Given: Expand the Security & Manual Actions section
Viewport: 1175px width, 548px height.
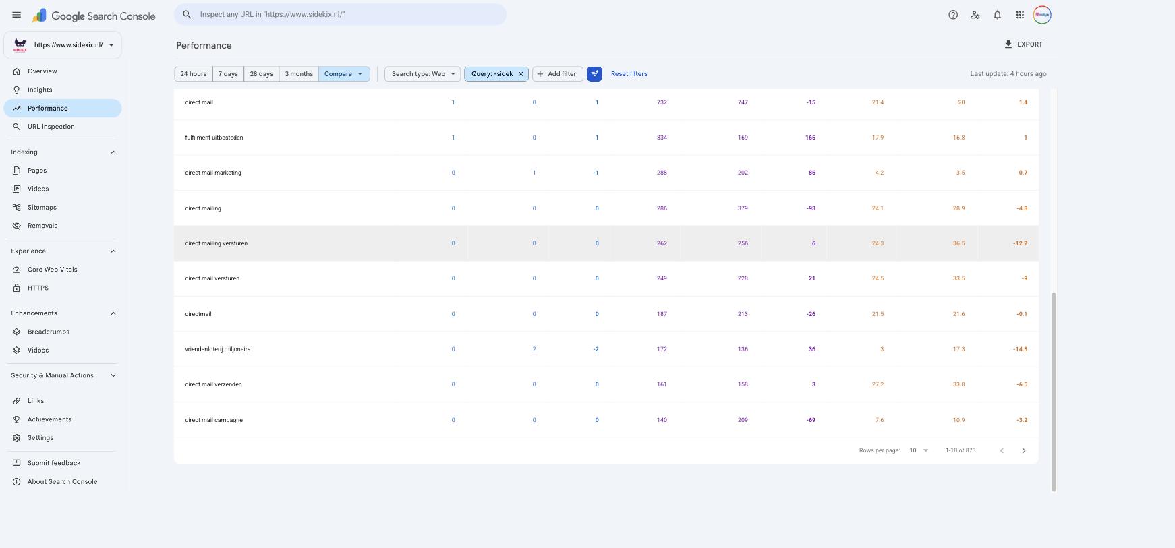Looking at the screenshot, I should [113, 375].
